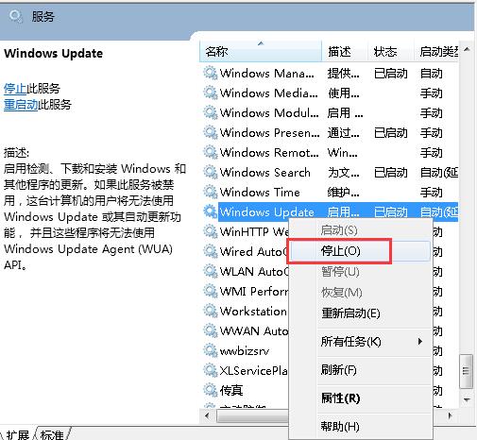Click the gear icon beside Windows Modul... service

click(x=210, y=112)
